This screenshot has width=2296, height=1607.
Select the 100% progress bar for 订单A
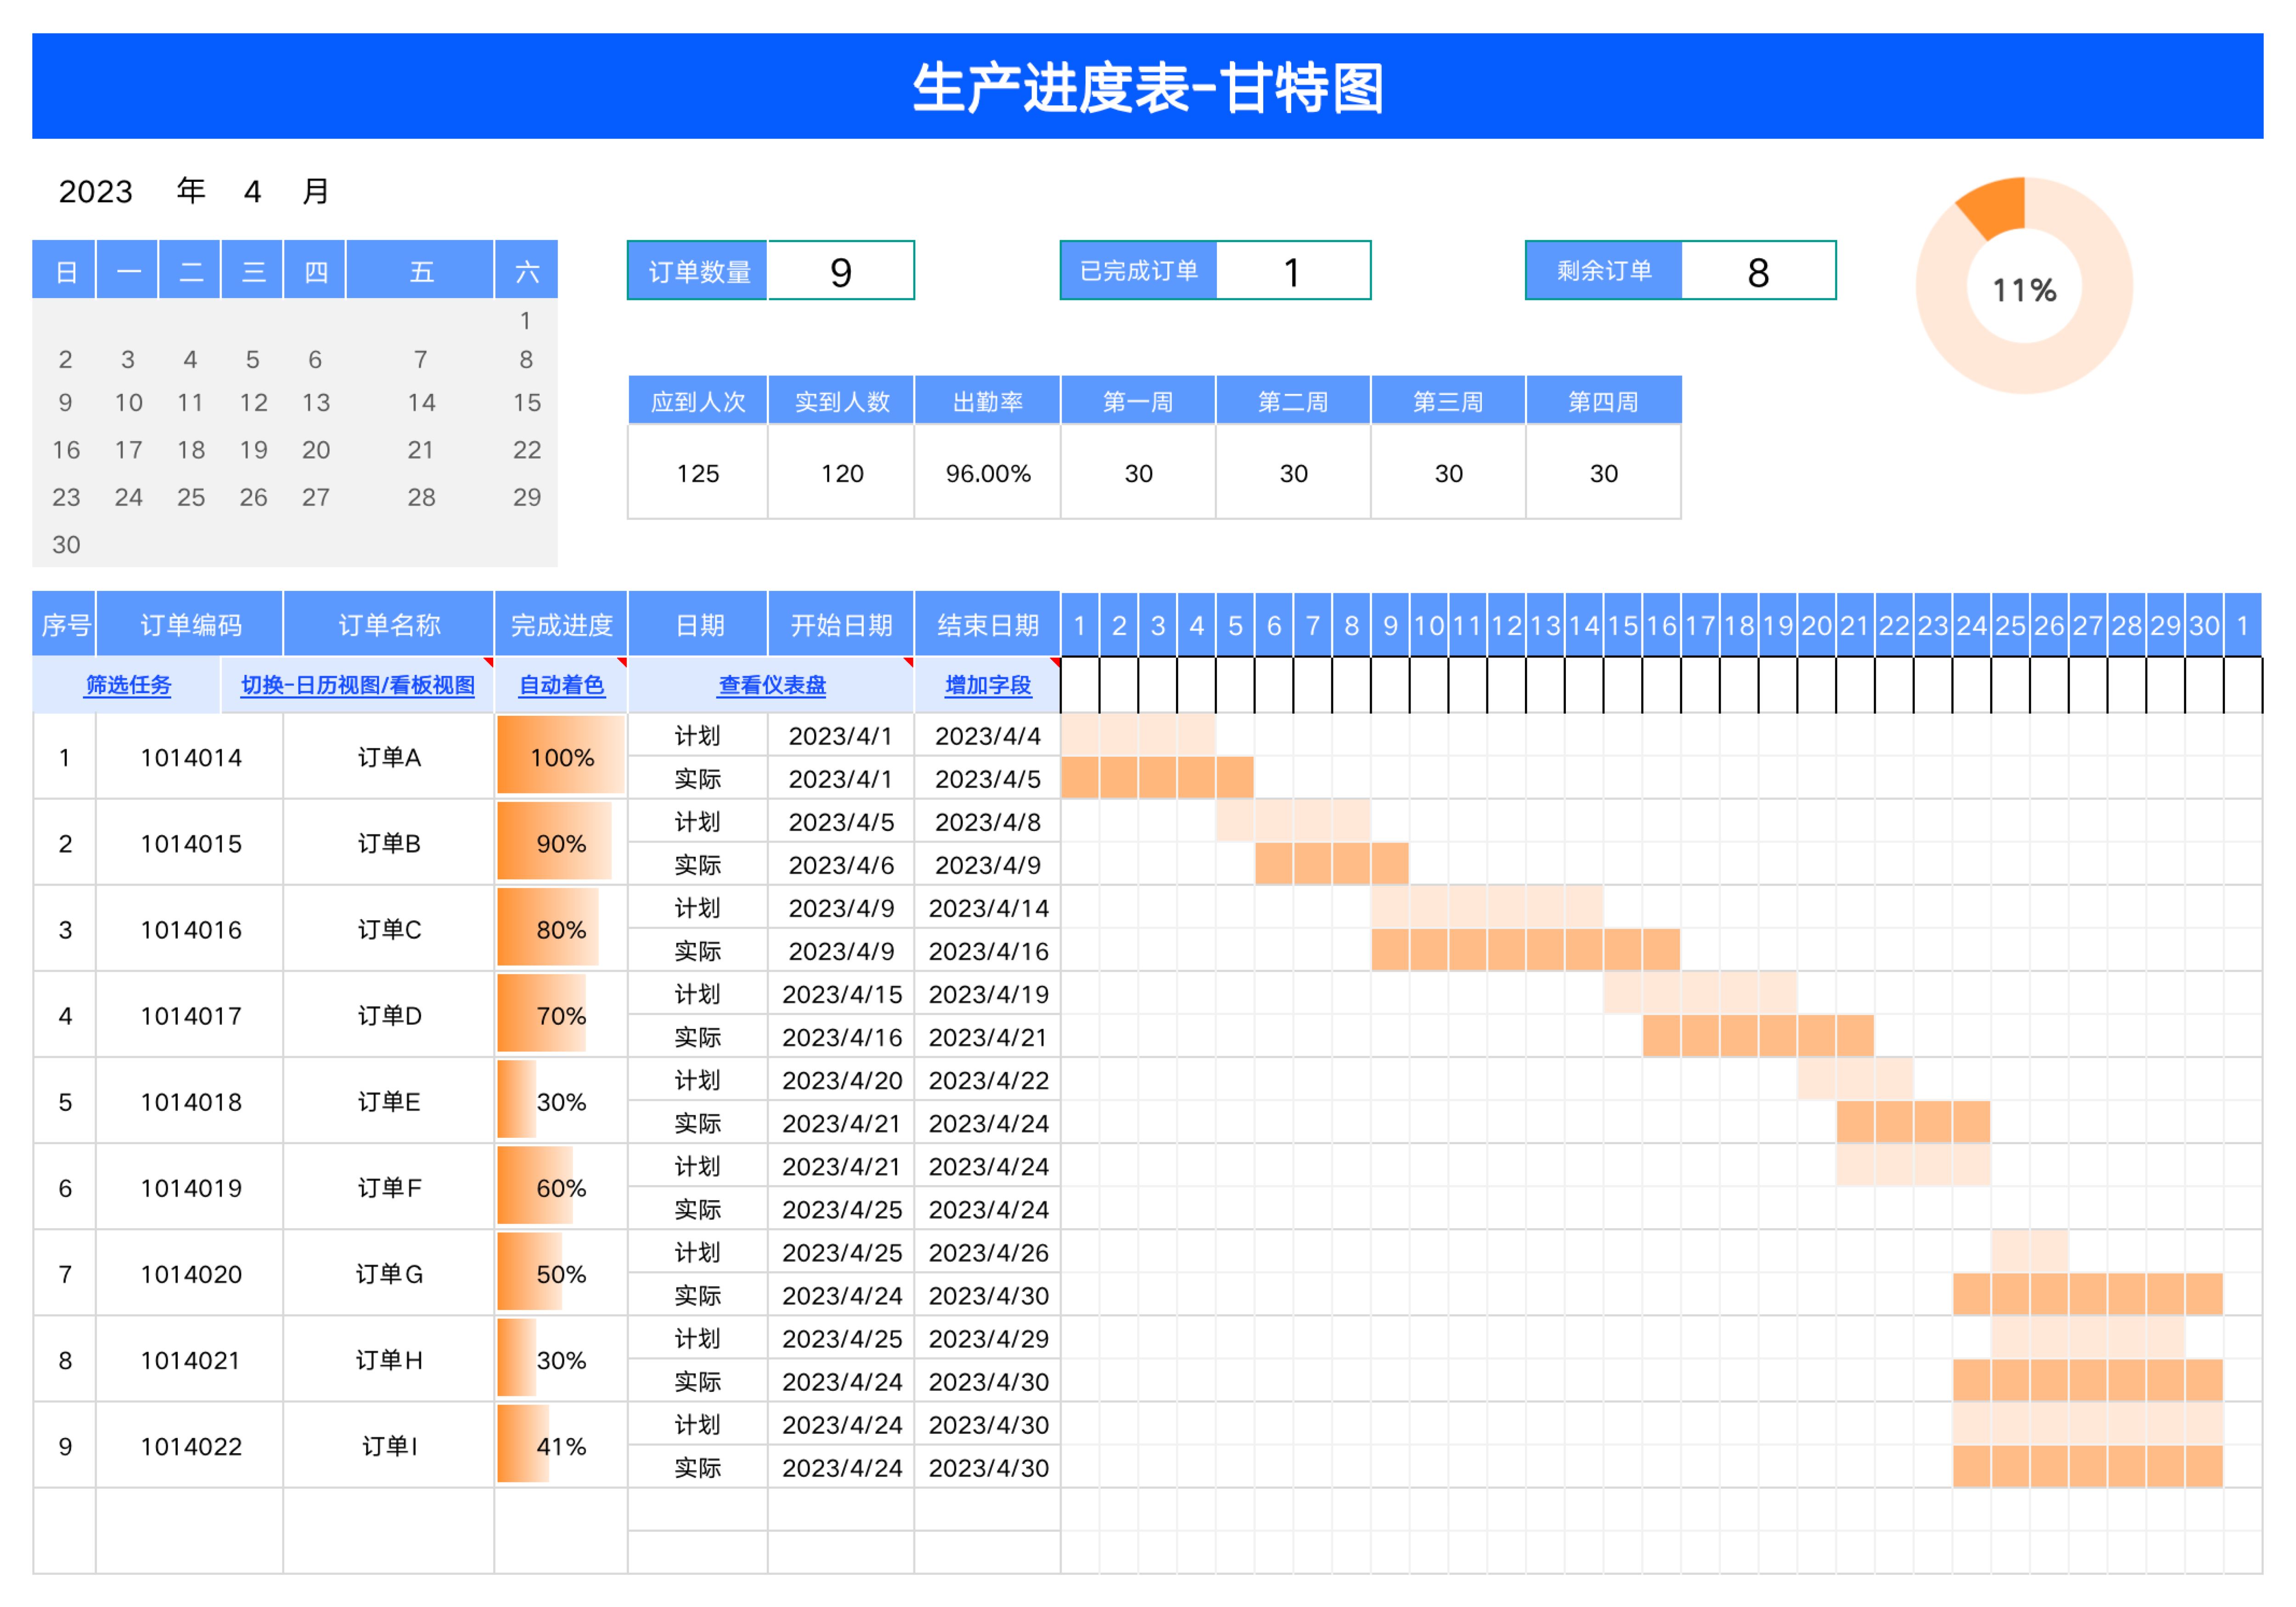tap(561, 757)
